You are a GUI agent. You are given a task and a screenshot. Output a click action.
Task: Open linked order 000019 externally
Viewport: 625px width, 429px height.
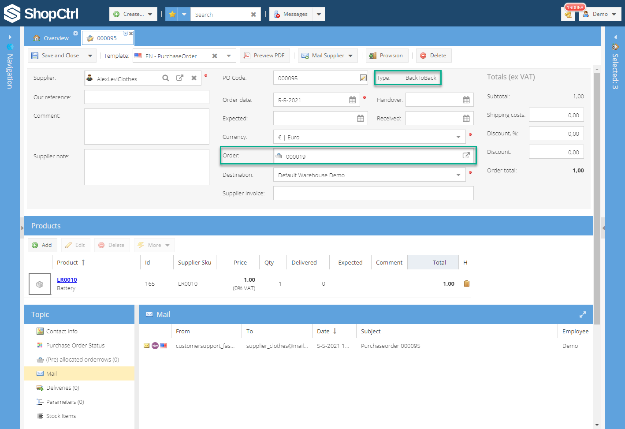point(466,156)
